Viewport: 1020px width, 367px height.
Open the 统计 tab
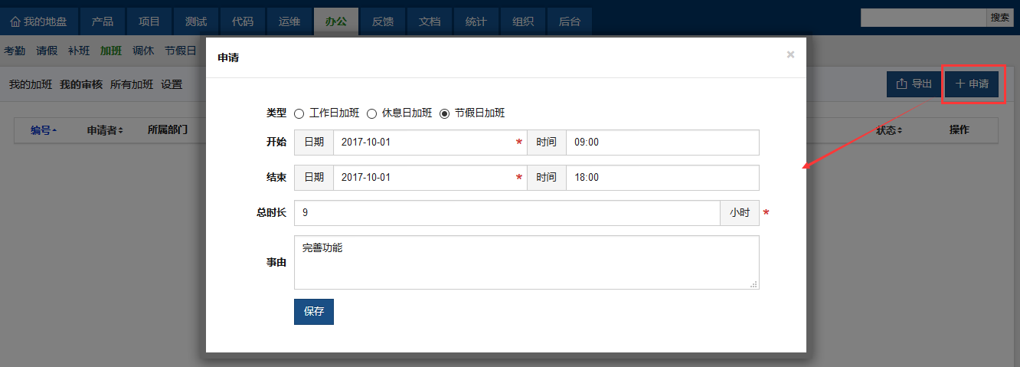(476, 21)
